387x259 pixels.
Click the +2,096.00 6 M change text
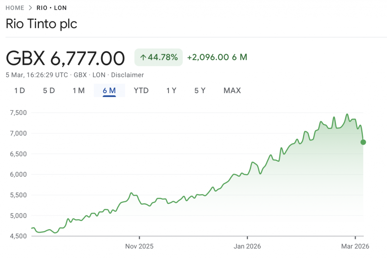pos(217,57)
